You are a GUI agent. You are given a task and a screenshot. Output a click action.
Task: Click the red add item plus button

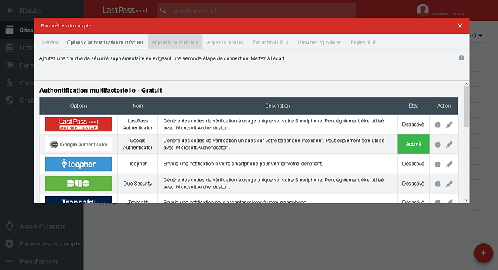tap(483, 253)
